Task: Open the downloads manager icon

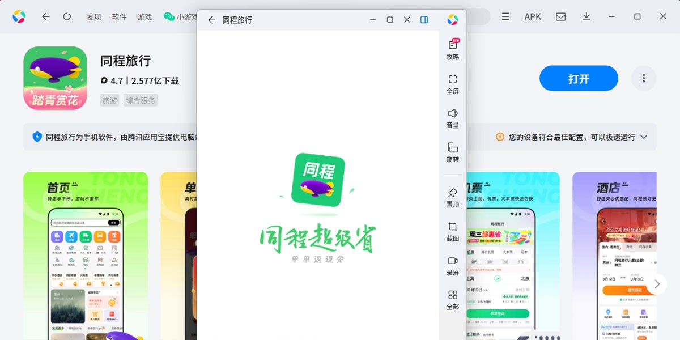Action: tap(586, 17)
